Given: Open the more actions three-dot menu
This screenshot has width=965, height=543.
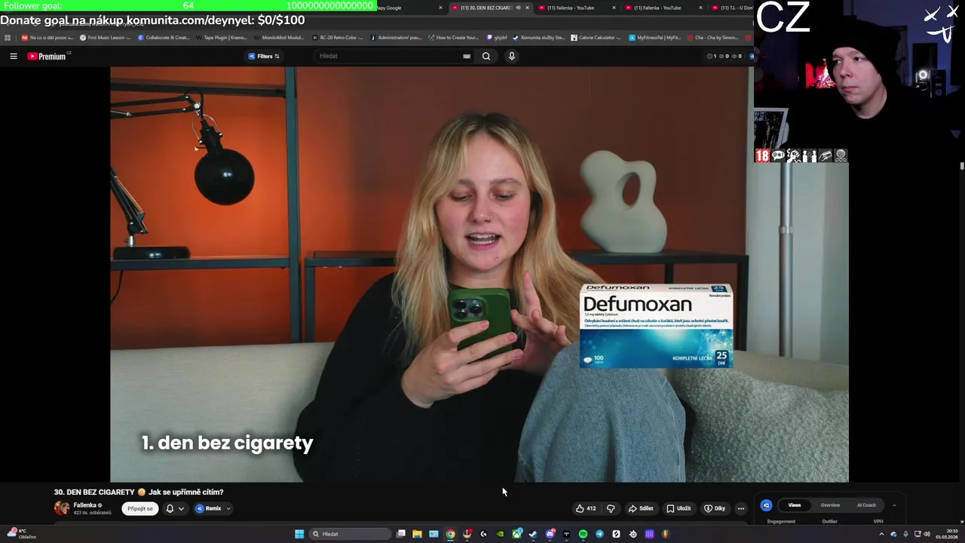Looking at the screenshot, I should [x=741, y=508].
